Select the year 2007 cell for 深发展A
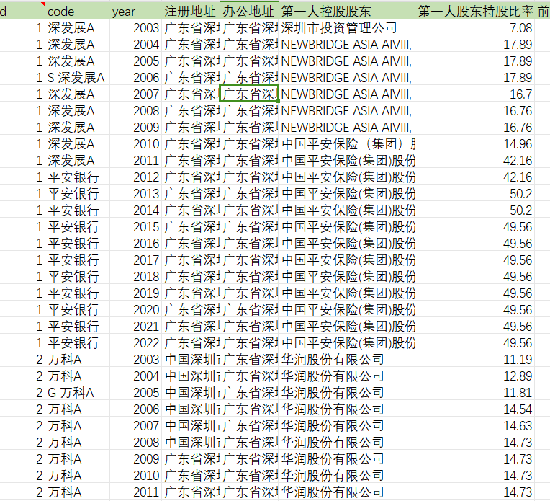 point(135,94)
